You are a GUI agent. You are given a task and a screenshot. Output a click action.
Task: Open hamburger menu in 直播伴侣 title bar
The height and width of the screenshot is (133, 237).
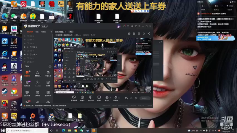pyautogui.click(x=139, y=26)
